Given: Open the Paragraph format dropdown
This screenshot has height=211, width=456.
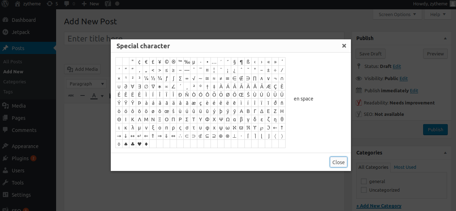Looking at the screenshot, I should tap(86, 84).
